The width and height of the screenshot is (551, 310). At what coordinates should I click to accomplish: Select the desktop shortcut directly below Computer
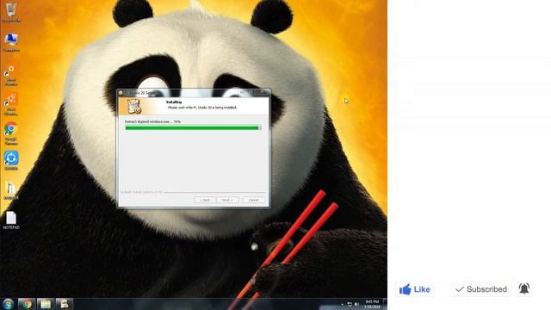(x=11, y=76)
